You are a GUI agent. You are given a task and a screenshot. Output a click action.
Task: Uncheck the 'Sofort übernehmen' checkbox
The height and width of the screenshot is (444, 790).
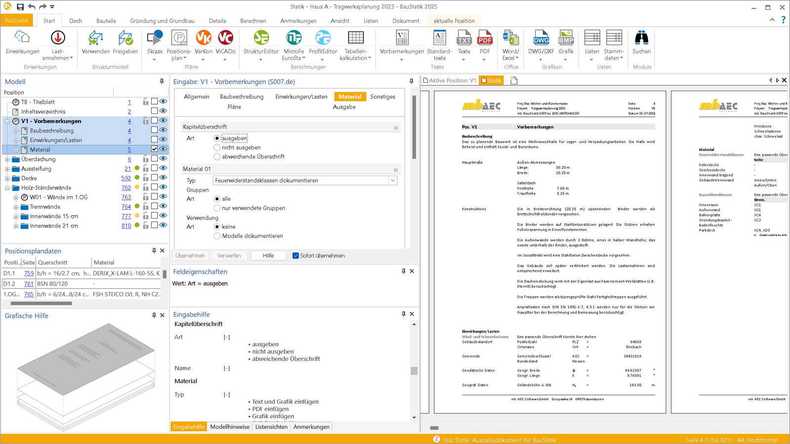(296, 256)
